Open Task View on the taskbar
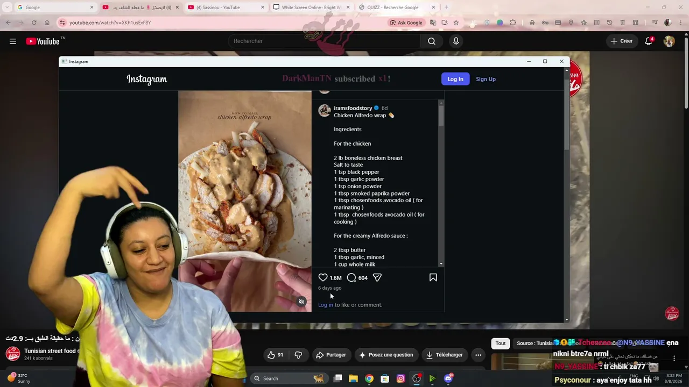This screenshot has width=689, height=387. (338, 378)
